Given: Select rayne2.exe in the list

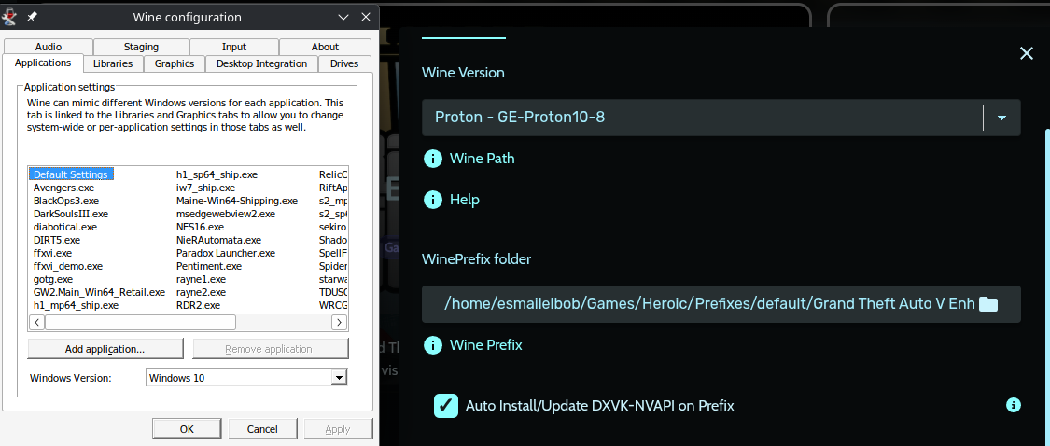Looking at the screenshot, I should [201, 292].
